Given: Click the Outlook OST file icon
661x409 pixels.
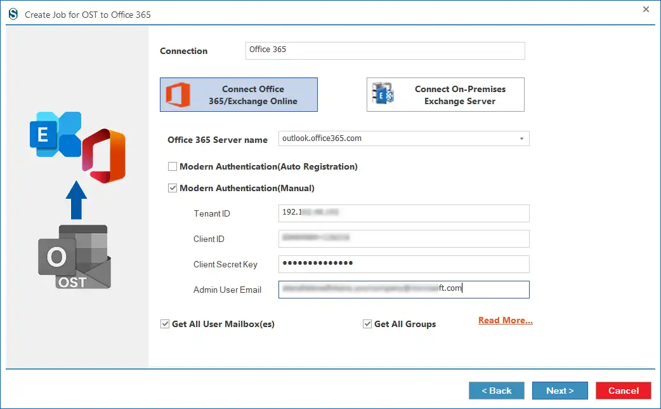Looking at the screenshot, I should click(75, 257).
